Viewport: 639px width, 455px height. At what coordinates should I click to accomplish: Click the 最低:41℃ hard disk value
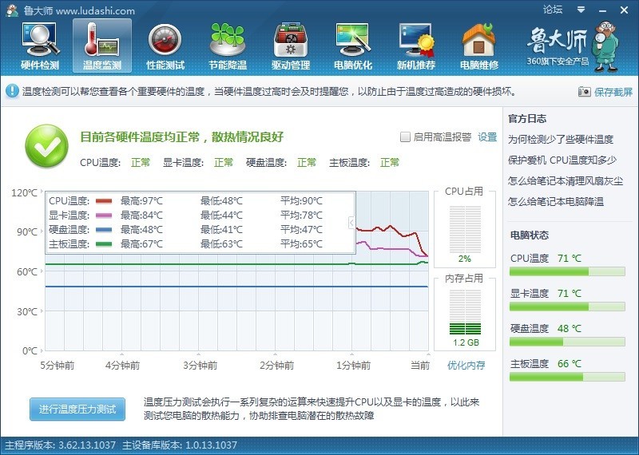point(221,230)
